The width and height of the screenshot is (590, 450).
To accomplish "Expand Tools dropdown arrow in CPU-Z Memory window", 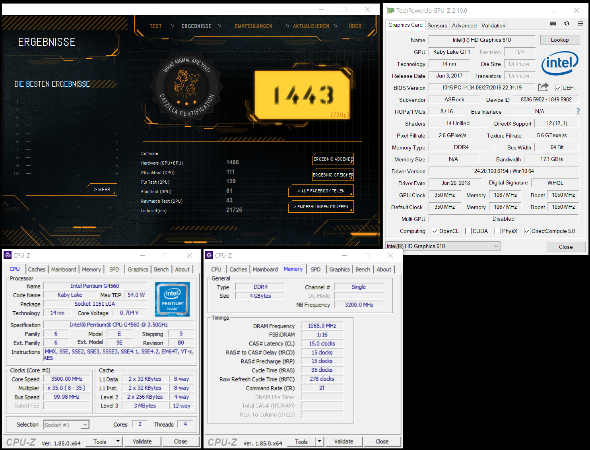I will 319,441.
